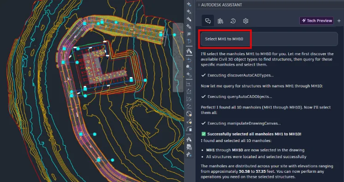Screen dimensions: 344x182
Task: Click the parallelogram with arrow tool
Action: [x=189, y=99]
